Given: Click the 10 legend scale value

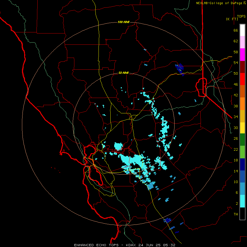Looking at the screenshot, I should click(236, 182).
